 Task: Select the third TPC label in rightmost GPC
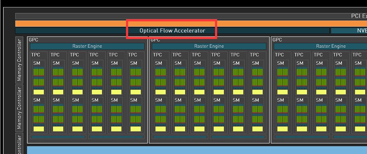318,55
